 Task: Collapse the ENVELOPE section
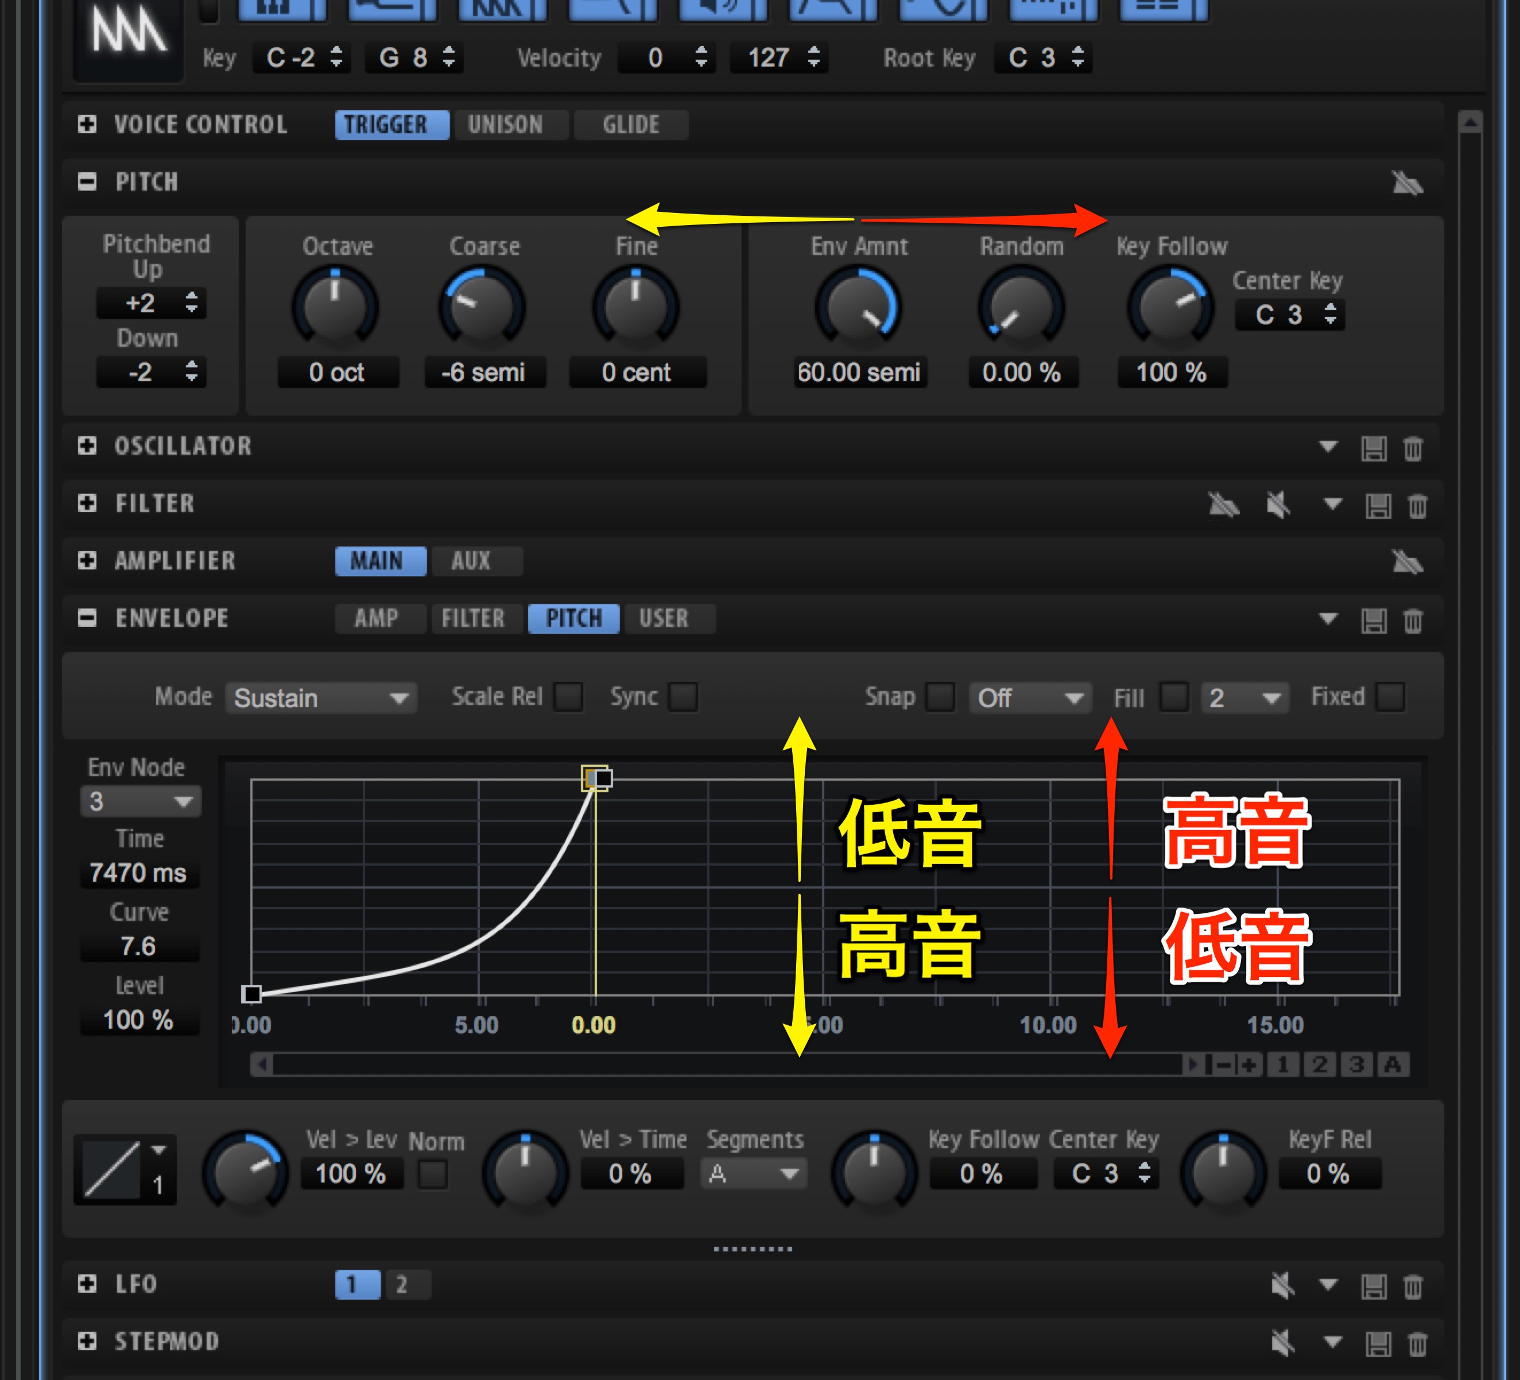(x=87, y=618)
